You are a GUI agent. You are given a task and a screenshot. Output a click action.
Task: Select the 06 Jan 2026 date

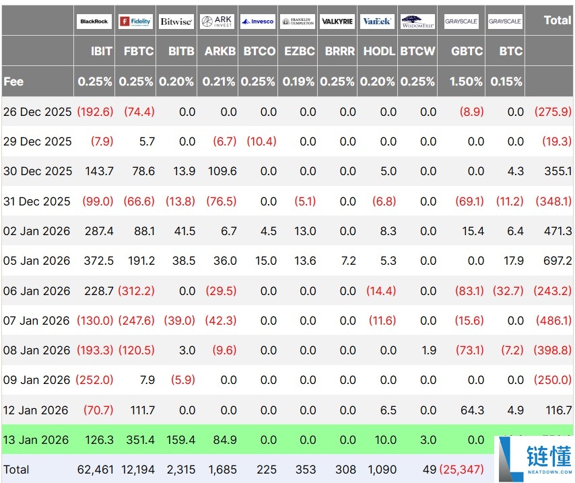click(36, 291)
